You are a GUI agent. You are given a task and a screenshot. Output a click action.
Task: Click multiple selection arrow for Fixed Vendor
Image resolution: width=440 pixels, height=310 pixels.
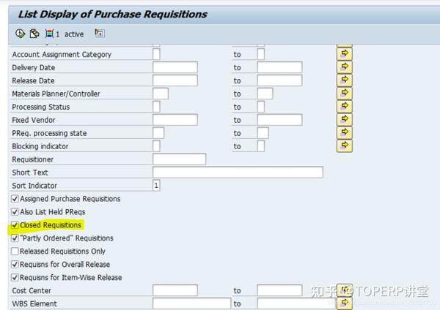pyautogui.click(x=345, y=120)
